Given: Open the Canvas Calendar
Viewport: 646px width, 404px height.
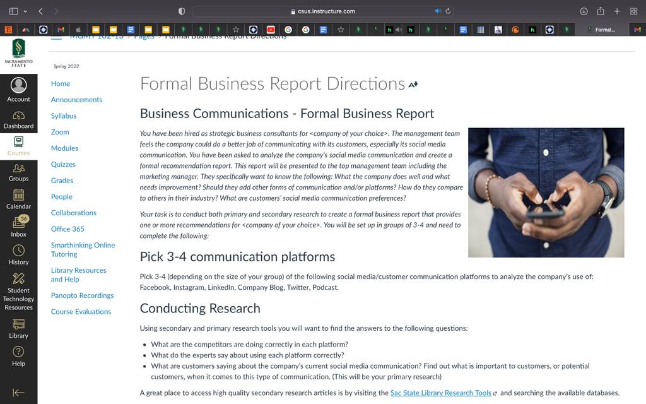Looking at the screenshot, I should (x=18, y=199).
